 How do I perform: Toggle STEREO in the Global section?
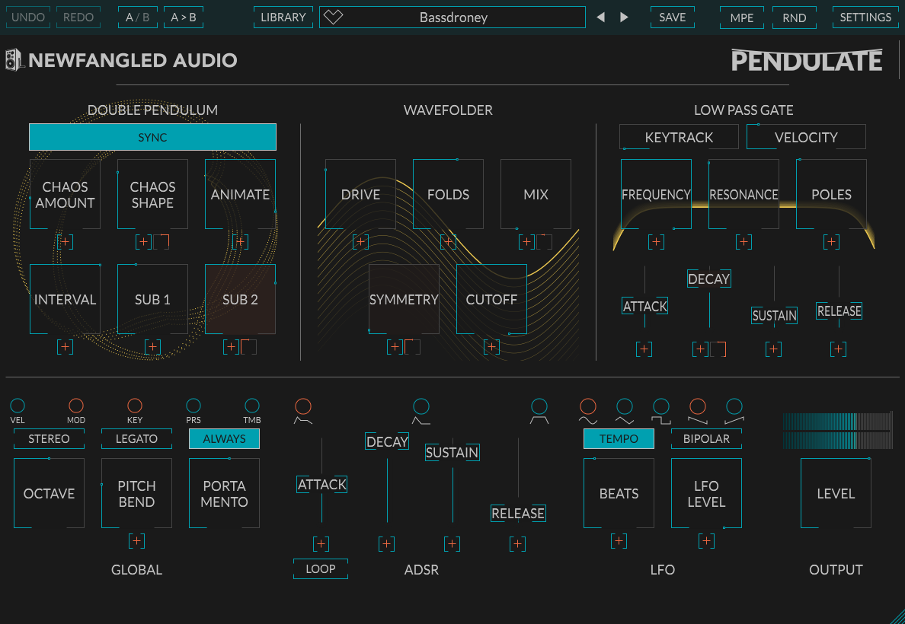point(49,439)
